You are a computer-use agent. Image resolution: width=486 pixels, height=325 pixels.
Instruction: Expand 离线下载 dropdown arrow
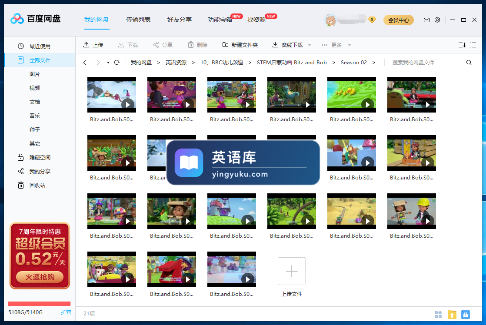[x=310, y=45]
